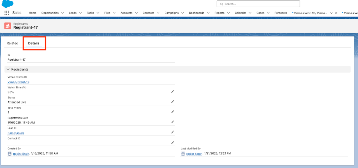Edit the Contact ID field pencil
The height and width of the screenshot is (168, 358).
point(173,142)
